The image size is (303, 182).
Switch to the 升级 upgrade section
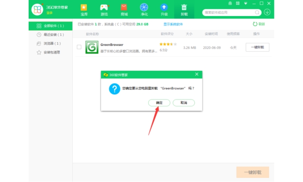point(164,10)
